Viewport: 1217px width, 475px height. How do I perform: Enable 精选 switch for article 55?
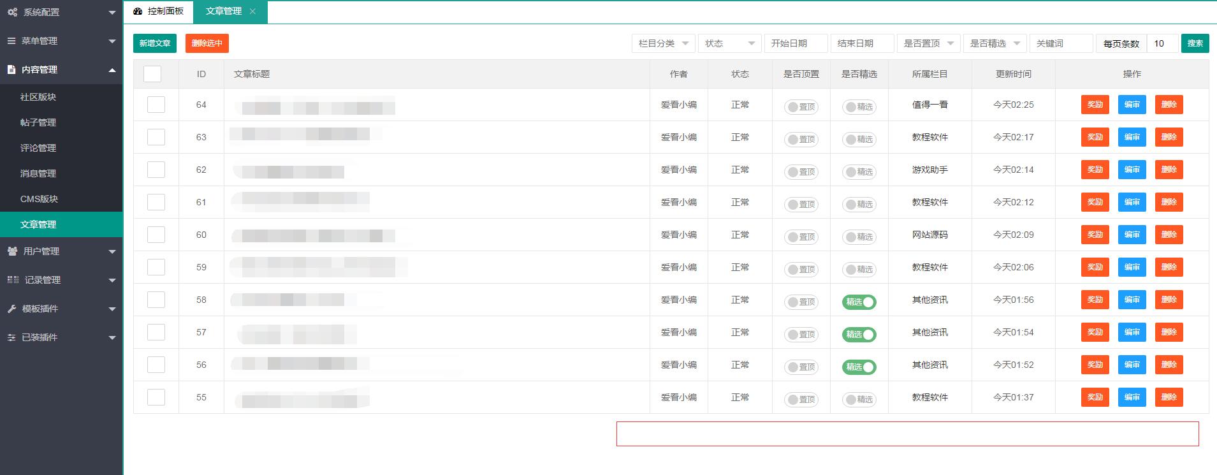click(859, 399)
